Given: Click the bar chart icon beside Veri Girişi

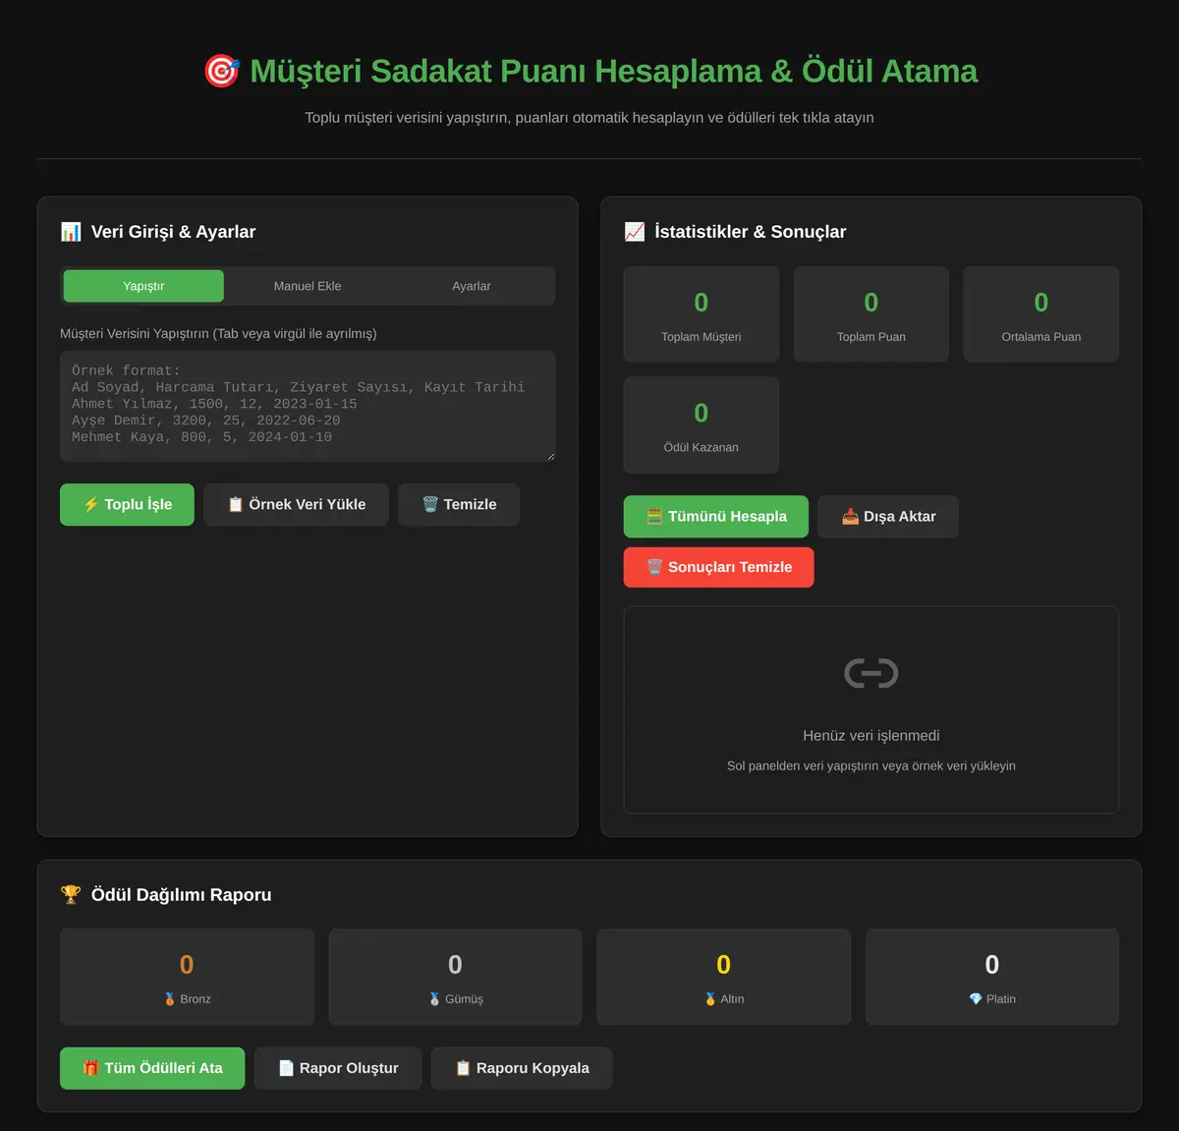Looking at the screenshot, I should point(71,232).
